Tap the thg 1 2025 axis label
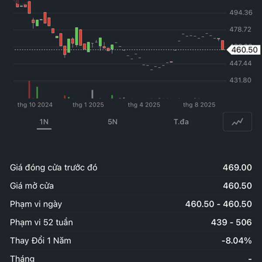 pyautogui.click(x=88, y=105)
